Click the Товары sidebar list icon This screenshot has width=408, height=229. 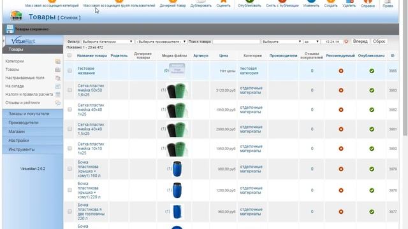click(58, 69)
